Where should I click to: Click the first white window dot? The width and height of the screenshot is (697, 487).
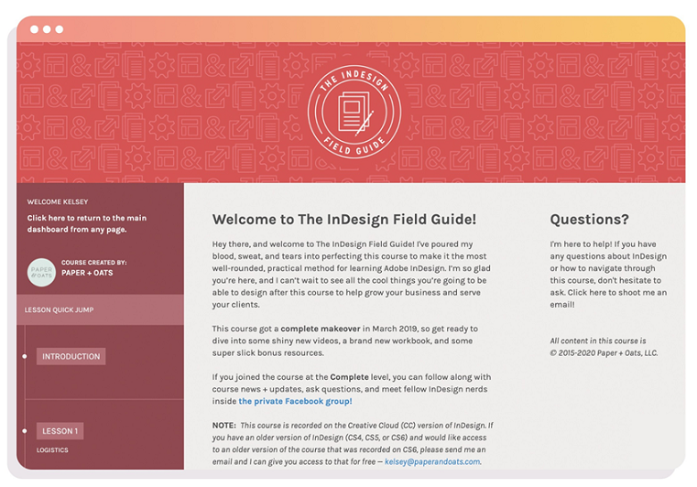[34, 29]
